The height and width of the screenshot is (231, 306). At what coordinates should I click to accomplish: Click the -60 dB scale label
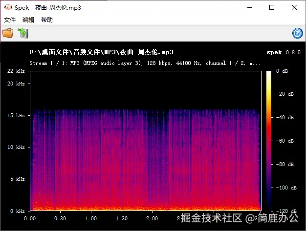(x=285, y=141)
